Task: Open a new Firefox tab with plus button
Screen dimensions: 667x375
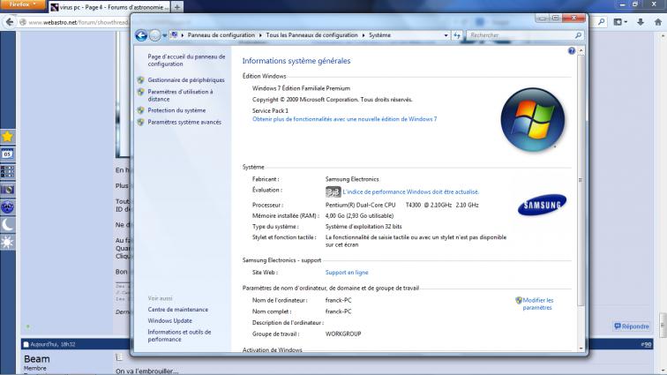Action: coord(177,7)
